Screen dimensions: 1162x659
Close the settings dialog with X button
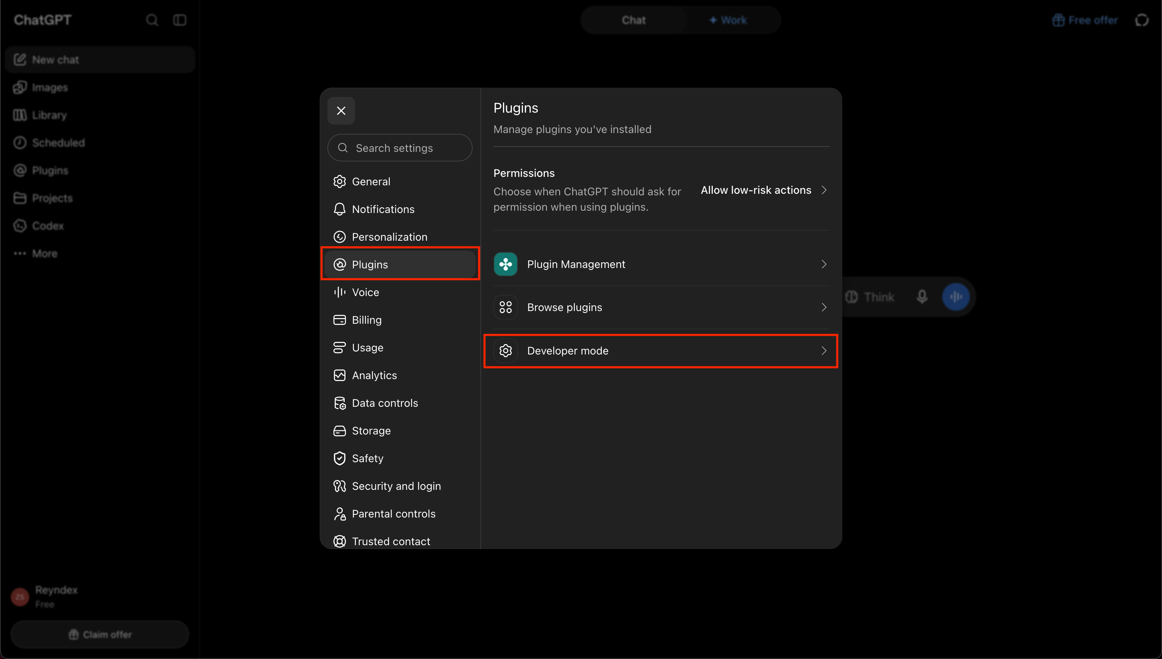point(341,110)
